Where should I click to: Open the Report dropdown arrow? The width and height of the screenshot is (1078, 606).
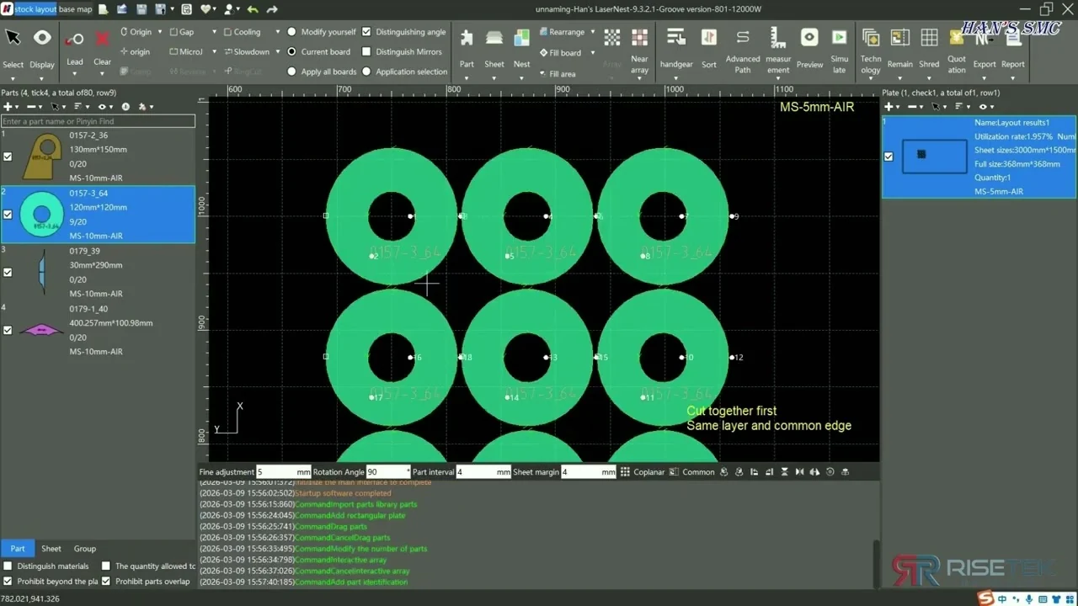1013,78
